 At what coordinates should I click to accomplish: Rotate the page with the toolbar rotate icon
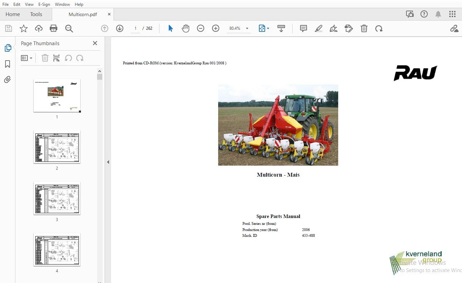pos(379,28)
